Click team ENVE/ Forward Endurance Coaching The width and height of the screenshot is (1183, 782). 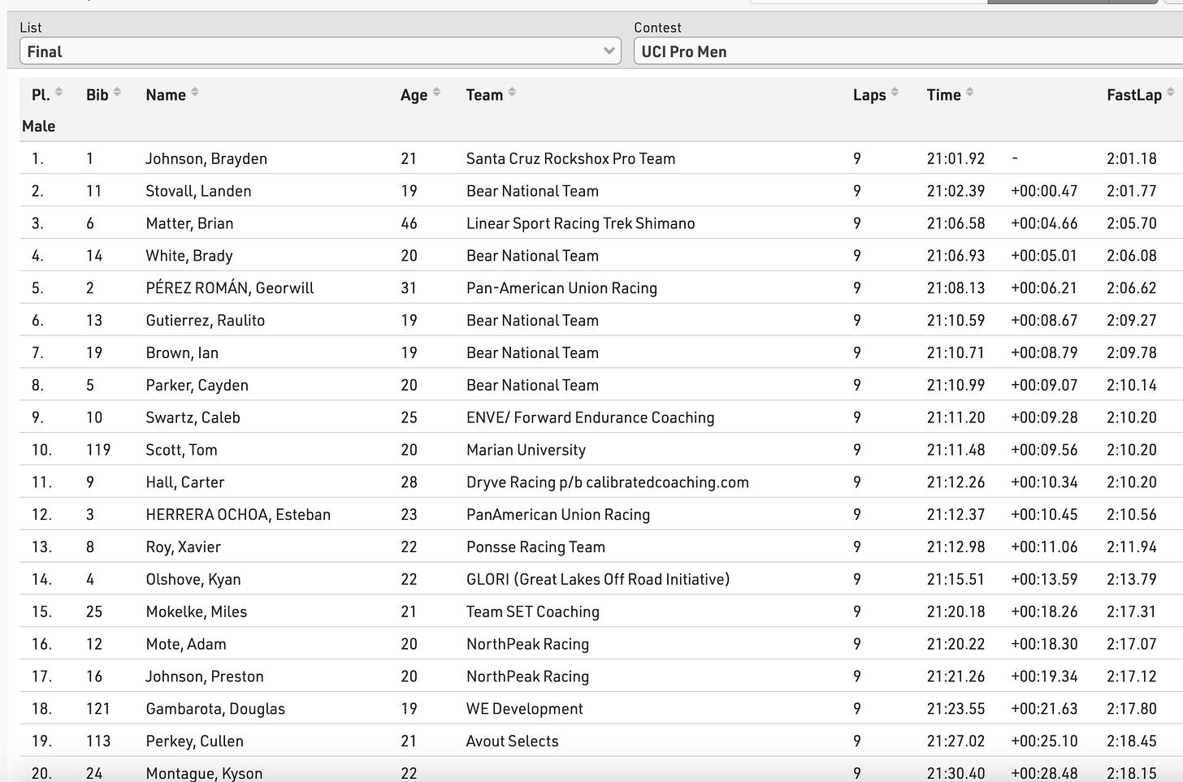click(591, 418)
